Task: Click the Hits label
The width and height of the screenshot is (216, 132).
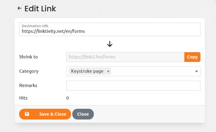Action: 23,98
